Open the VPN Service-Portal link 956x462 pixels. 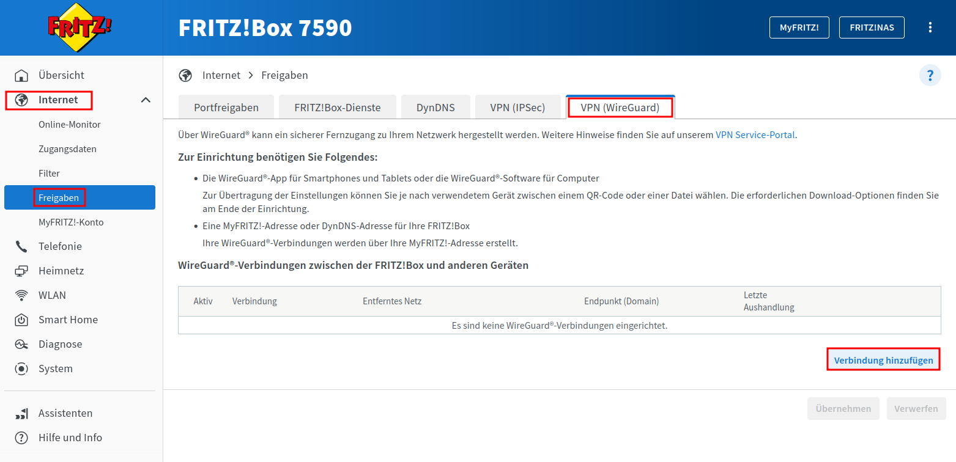tap(755, 135)
